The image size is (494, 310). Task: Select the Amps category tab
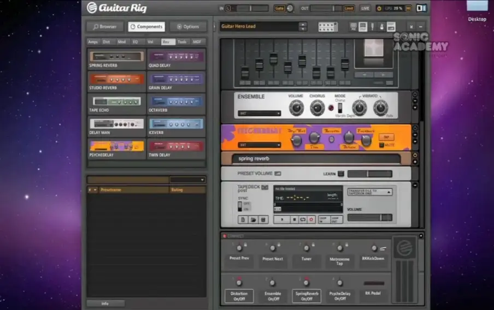pyautogui.click(x=93, y=42)
